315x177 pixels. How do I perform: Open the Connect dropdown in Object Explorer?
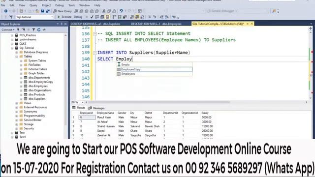point(8,29)
